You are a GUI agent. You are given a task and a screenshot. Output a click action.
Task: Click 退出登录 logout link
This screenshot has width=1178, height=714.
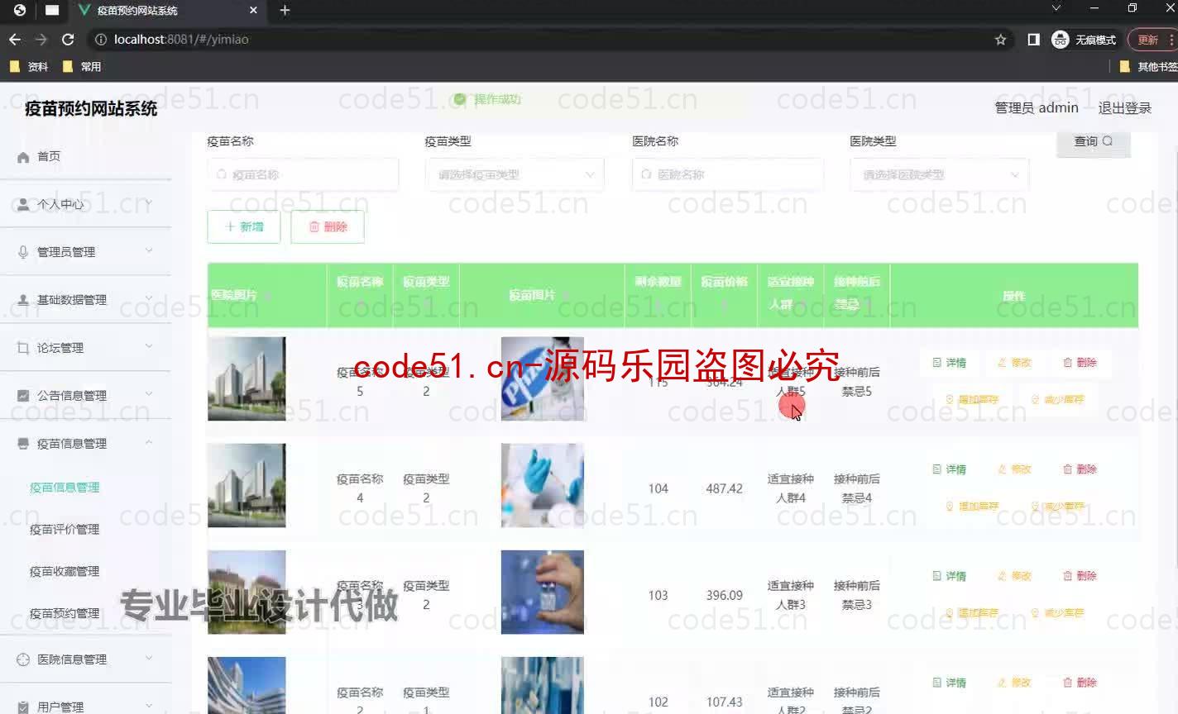tap(1124, 108)
